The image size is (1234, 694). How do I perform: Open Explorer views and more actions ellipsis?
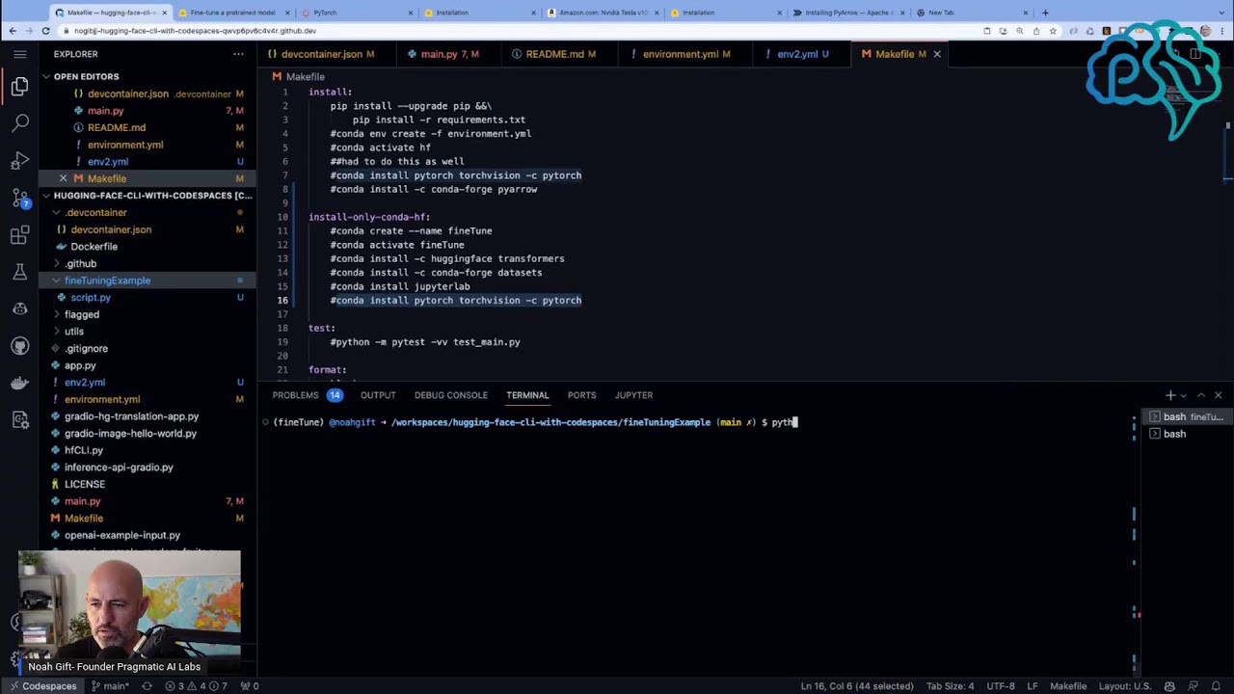click(x=238, y=54)
